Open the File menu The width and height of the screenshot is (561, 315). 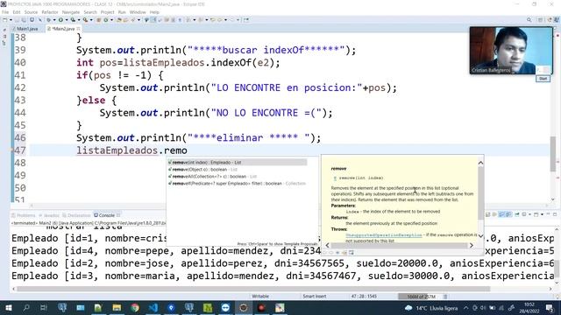pos(5,12)
